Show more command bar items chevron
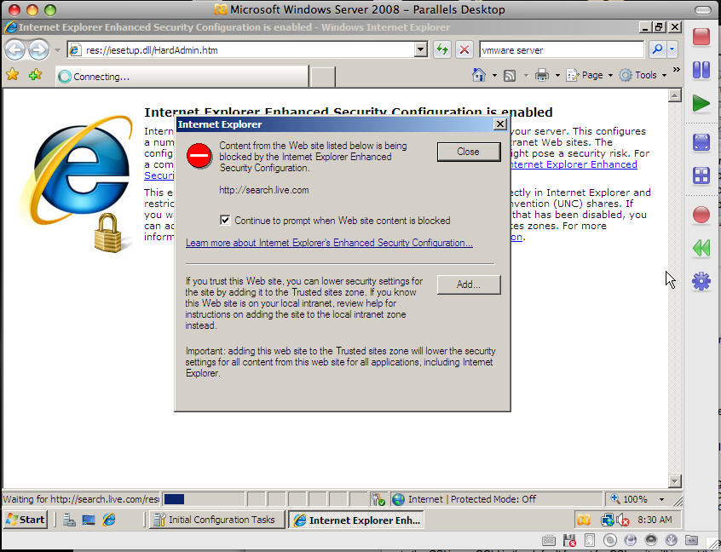This screenshot has width=721, height=552. 677,69
